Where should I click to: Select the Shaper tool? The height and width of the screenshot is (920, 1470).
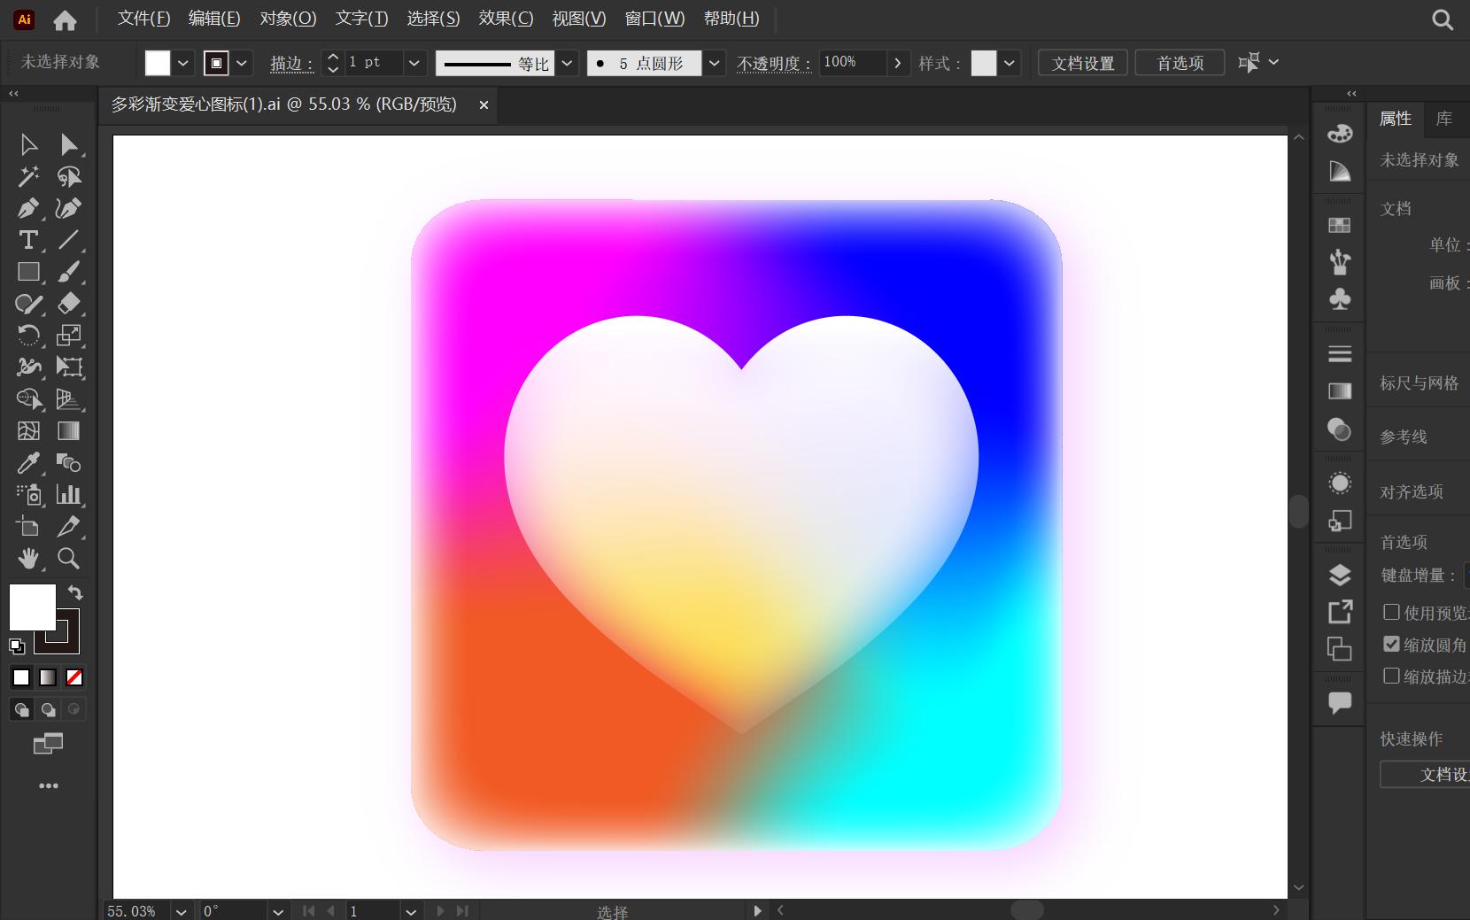(28, 304)
